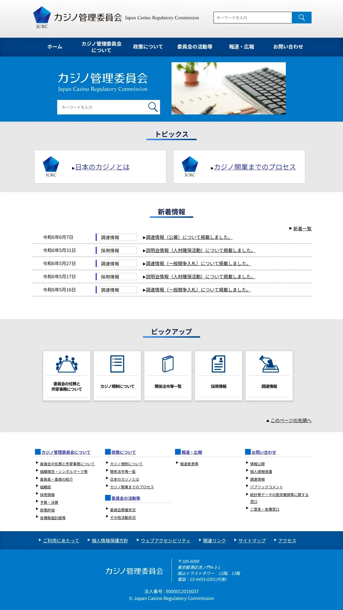Open footer link ご意見・各種窓口
This screenshot has width=343, height=610.
pyautogui.click(x=265, y=509)
